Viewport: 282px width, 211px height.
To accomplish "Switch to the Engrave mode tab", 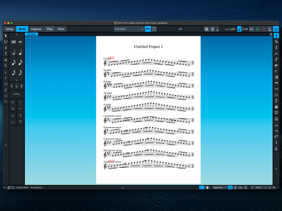I will pos(36,29).
